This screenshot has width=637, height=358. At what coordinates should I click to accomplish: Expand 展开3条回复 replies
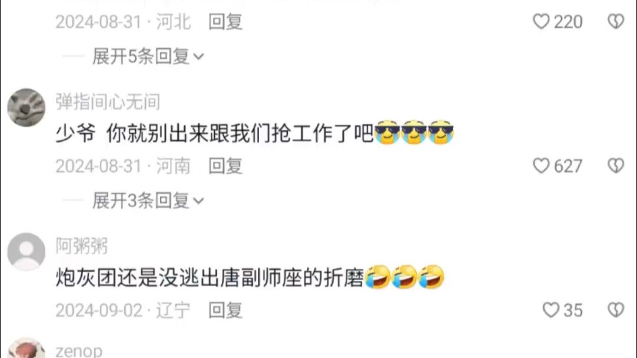[148, 200]
